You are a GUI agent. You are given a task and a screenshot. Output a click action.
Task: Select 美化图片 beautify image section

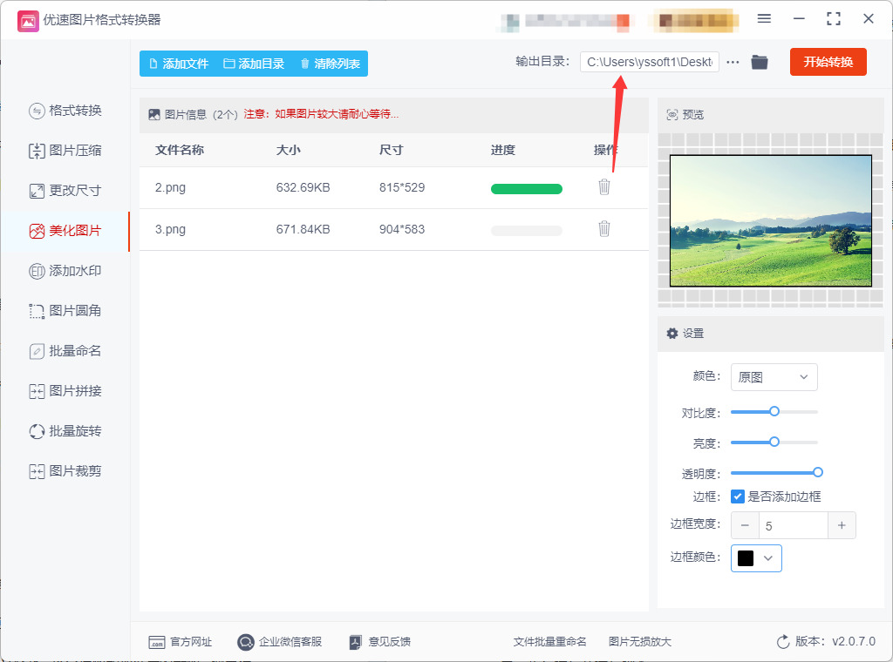click(65, 231)
